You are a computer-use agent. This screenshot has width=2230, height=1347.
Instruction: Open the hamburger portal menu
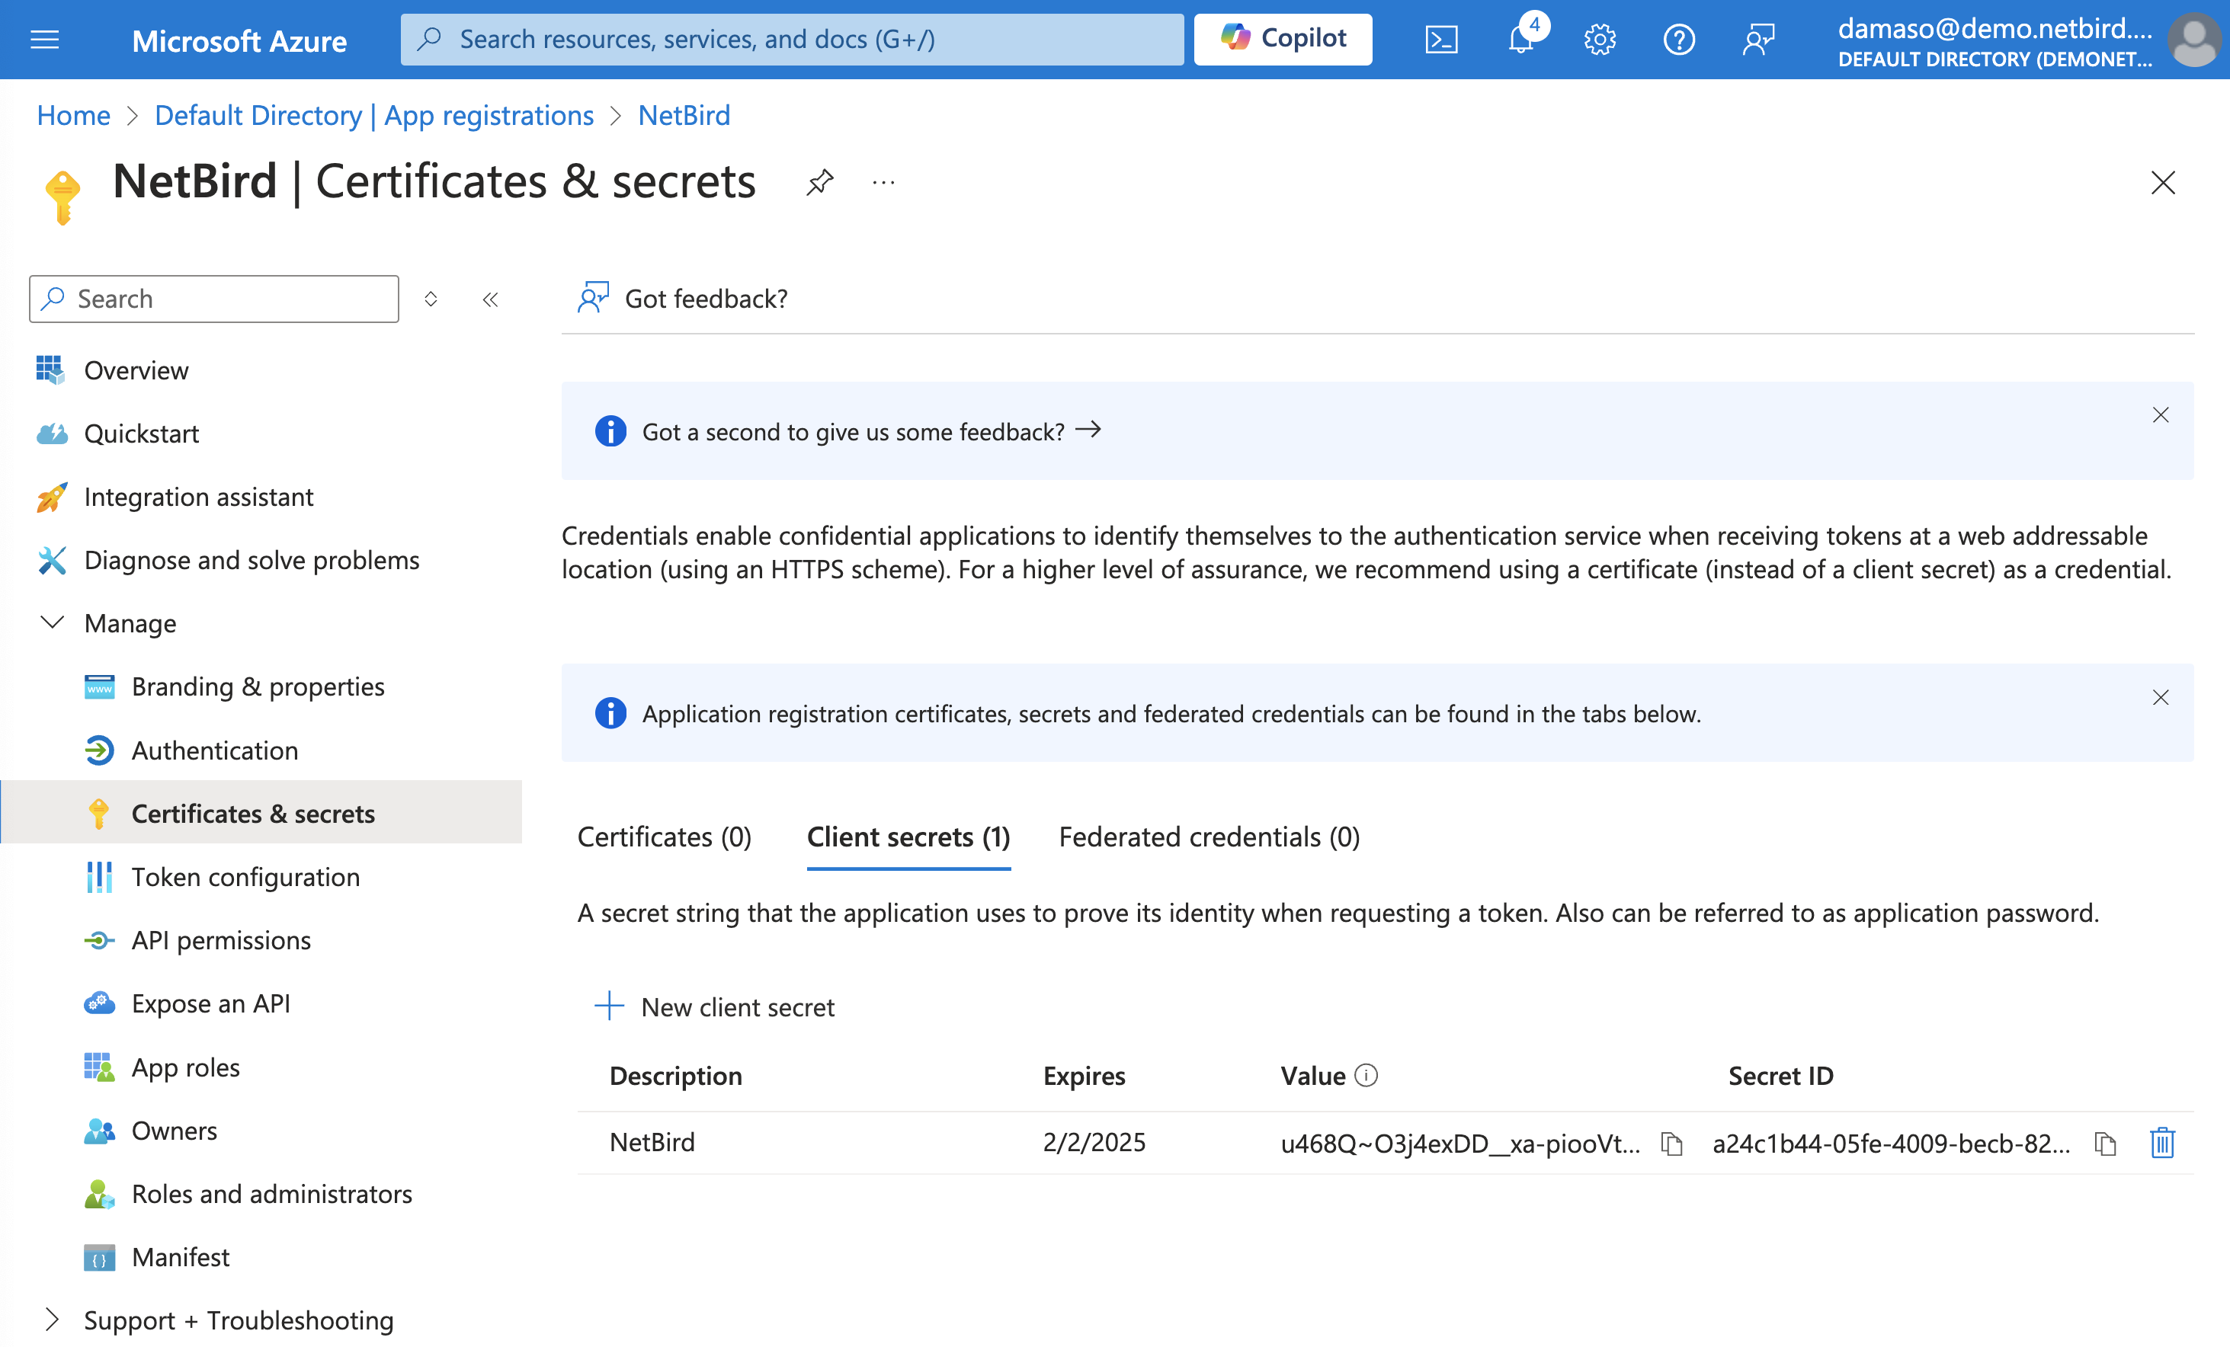pyautogui.click(x=44, y=40)
